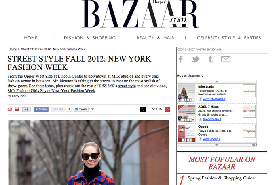Open the Fashion & Shopping menu
This screenshot has height=185, width=277.
pyautogui.click(x=89, y=38)
